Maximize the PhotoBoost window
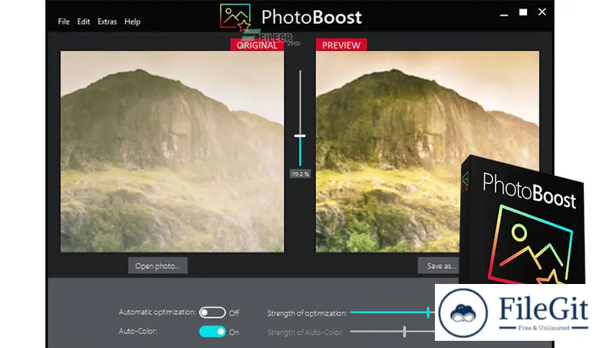This screenshot has width=602, height=348. pyautogui.click(x=523, y=12)
